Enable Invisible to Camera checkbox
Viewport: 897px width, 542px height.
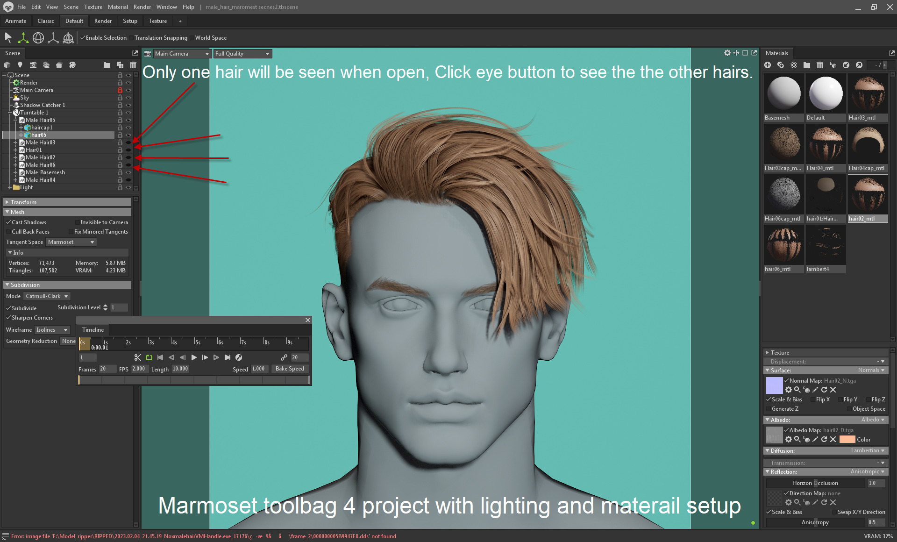coord(77,222)
